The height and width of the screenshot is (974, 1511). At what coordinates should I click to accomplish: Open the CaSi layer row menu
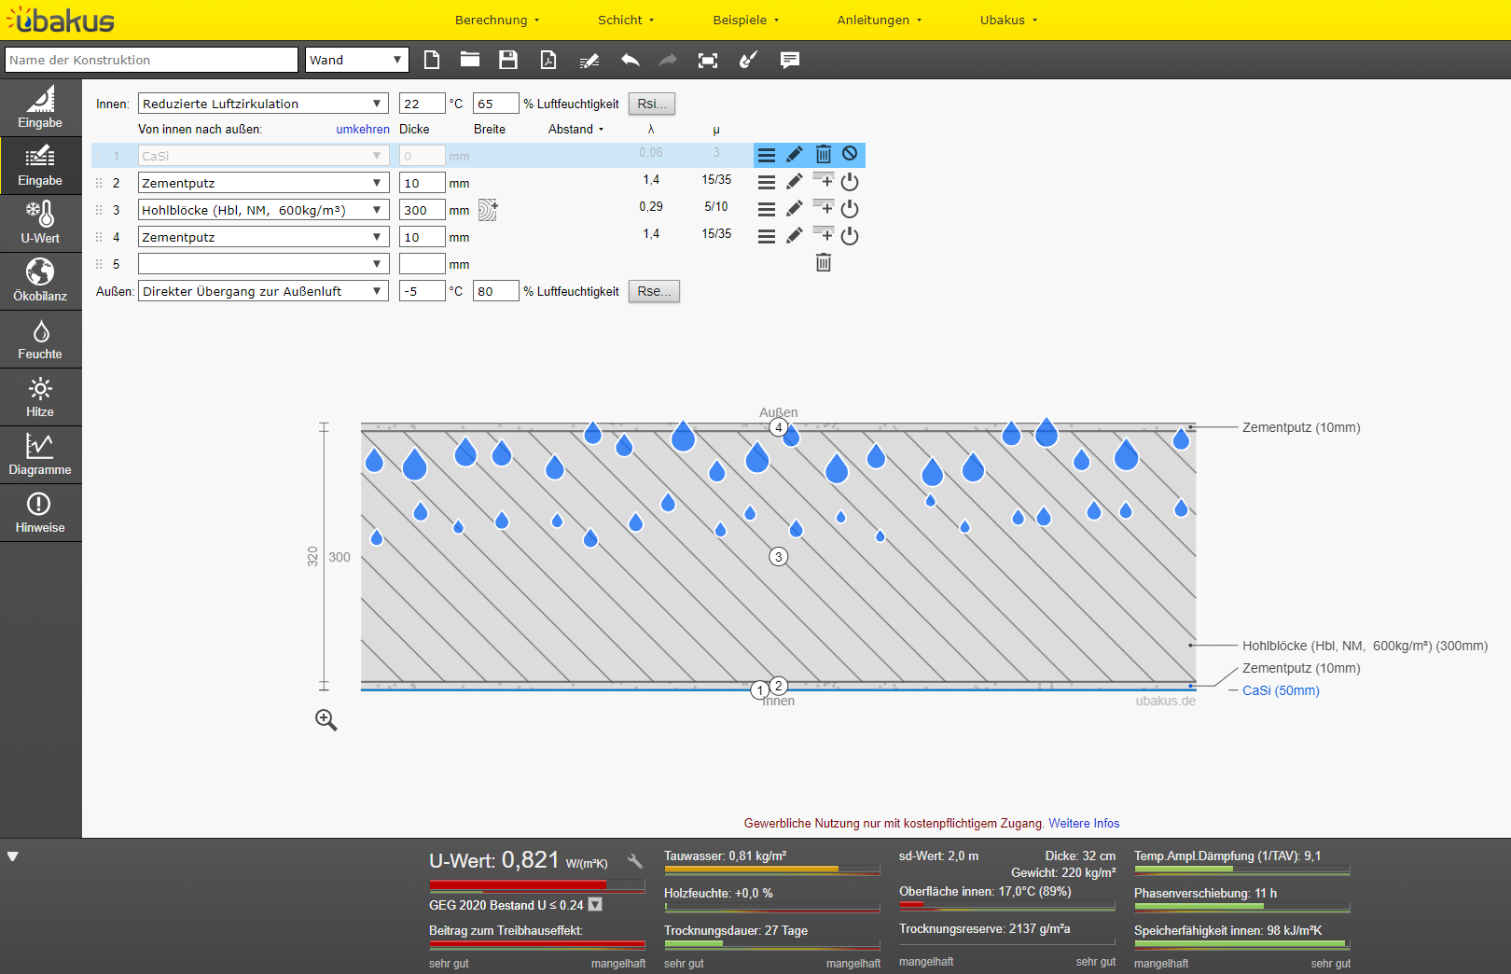click(x=767, y=156)
